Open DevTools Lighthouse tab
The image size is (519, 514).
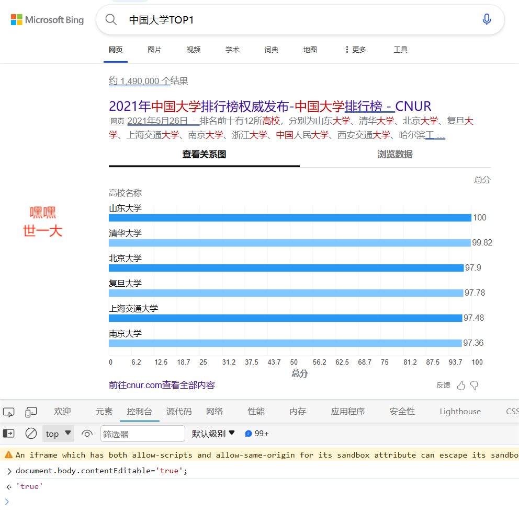(x=460, y=412)
